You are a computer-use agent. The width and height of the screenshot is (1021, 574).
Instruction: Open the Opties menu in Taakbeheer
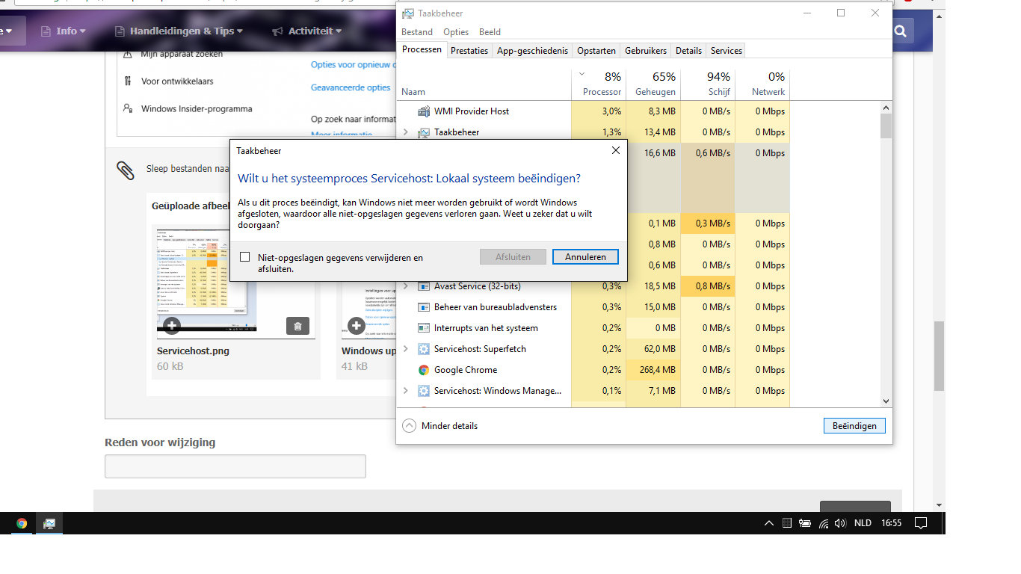(456, 32)
